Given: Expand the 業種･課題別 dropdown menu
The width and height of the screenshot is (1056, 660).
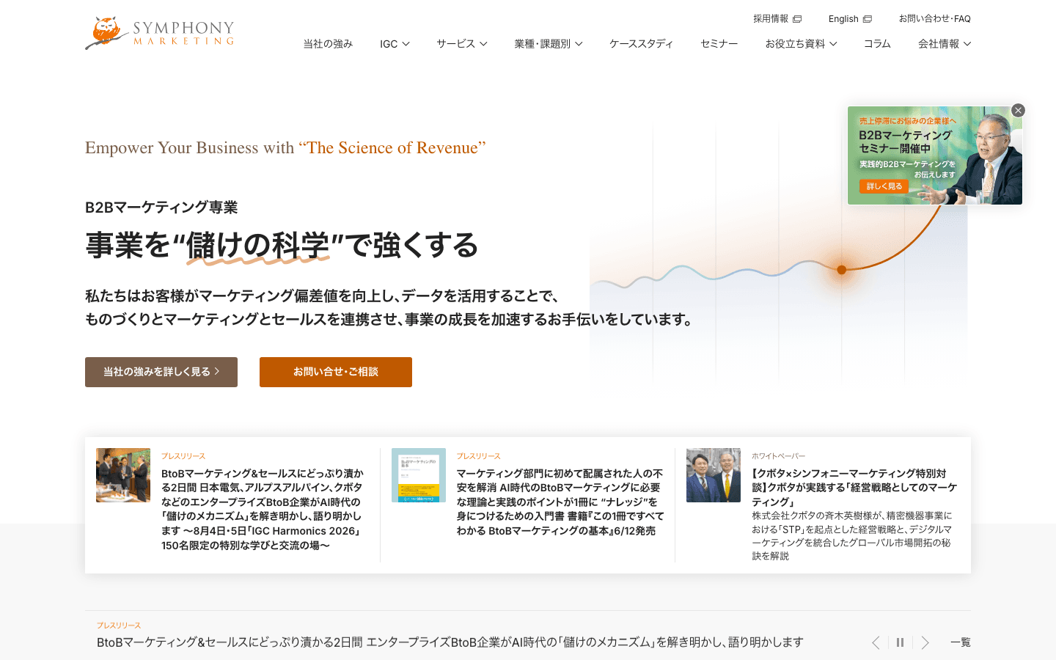Looking at the screenshot, I should click(549, 44).
